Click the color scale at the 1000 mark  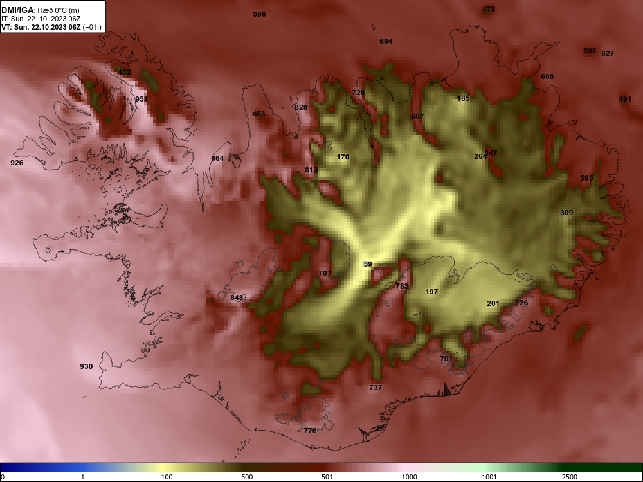tap(409, 477)
